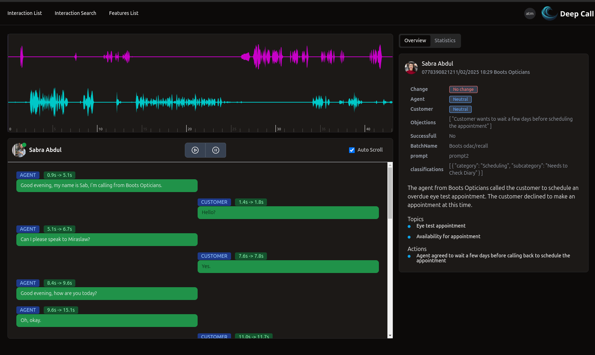
Task: Click the No change badge
Action: (463, 89)
